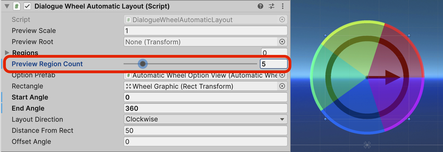
Task: Open object picker for Rectangle field
Action: click(282, 86)
